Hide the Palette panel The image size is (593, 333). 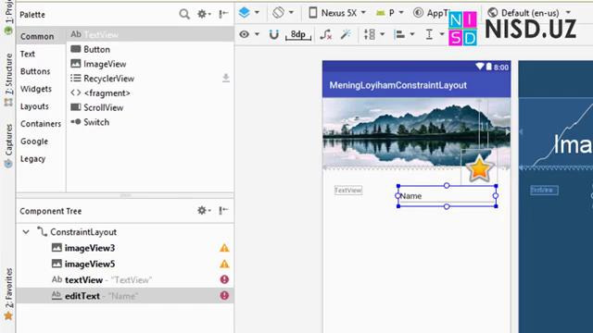click(x=223, y=14)
